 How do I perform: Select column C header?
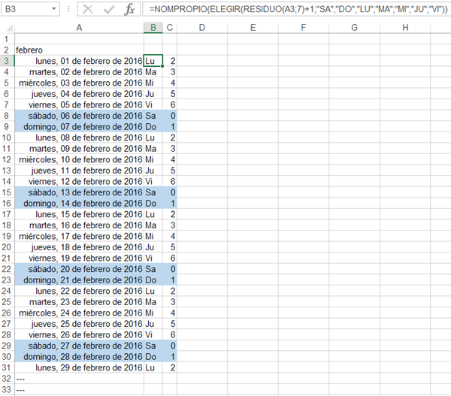coord(170,28)
